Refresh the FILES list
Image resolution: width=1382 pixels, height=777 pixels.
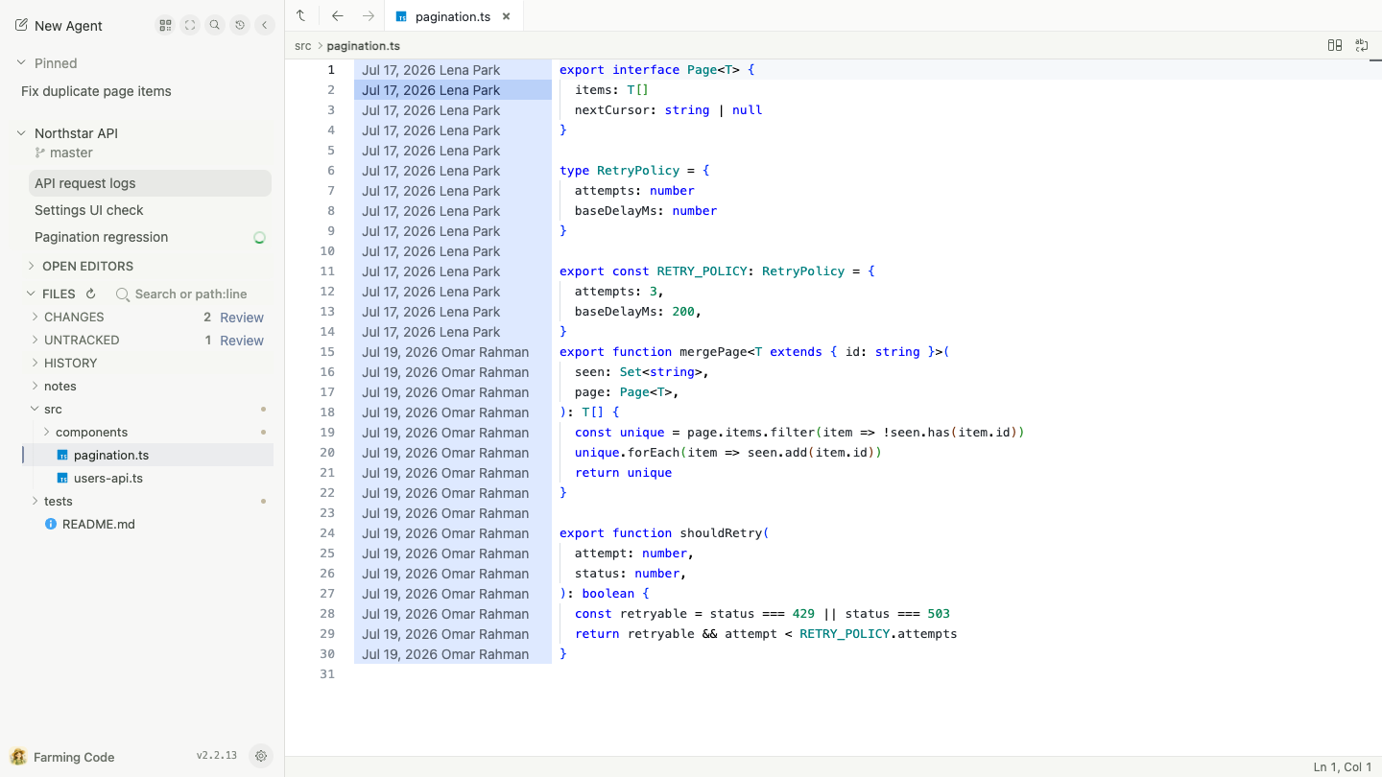click(91, 294)
